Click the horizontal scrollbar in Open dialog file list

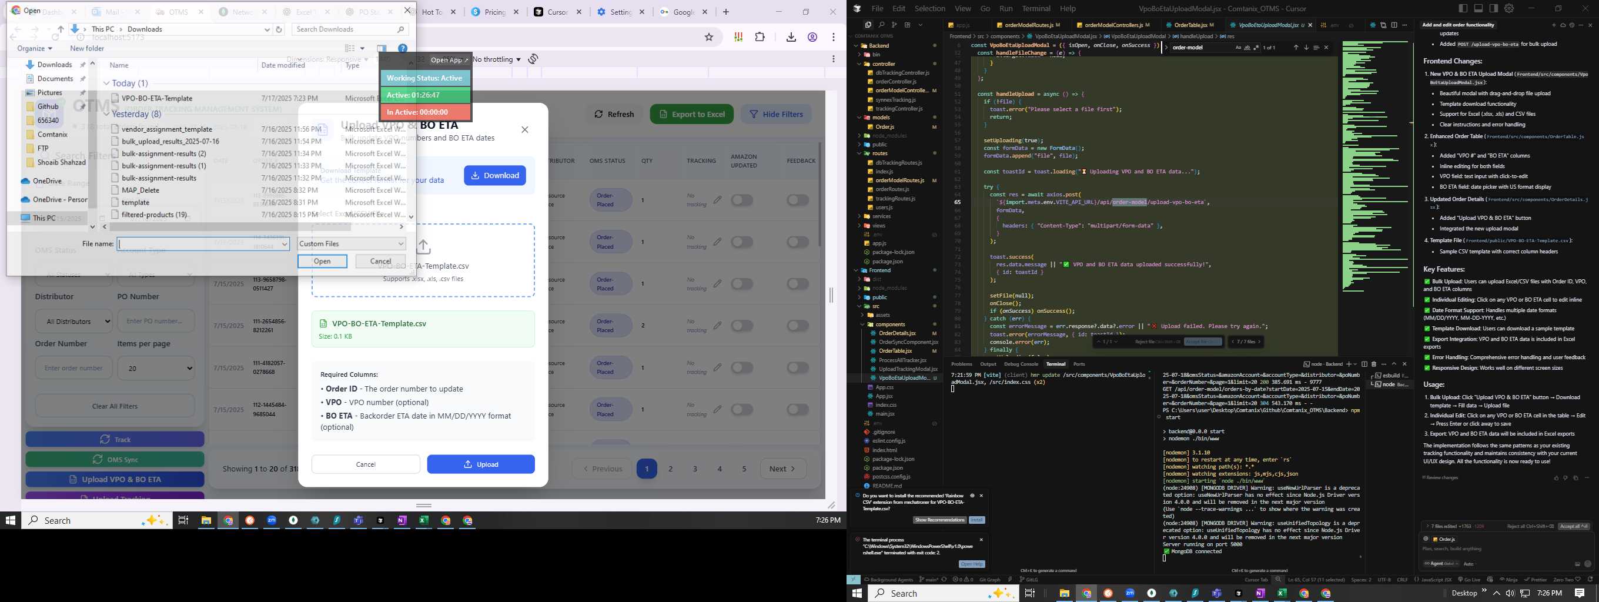[232, 227]
